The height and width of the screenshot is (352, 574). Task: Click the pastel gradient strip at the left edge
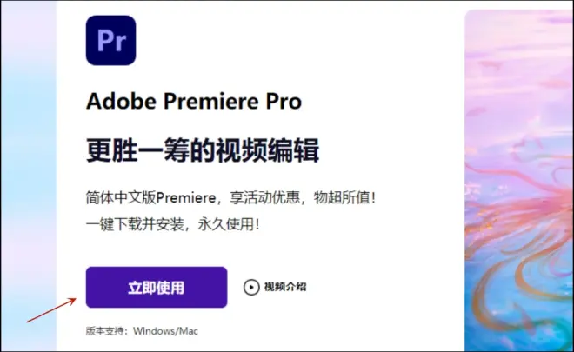point(28,176)
